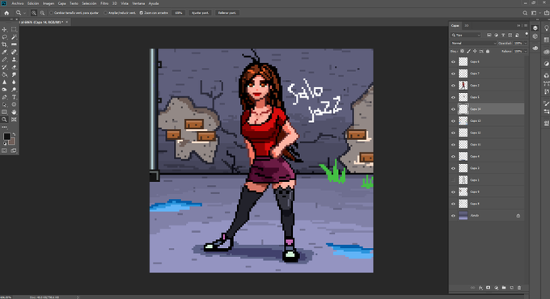This screenshot has width=550, height=299.
Task: Open the workspace switcher icon
Action: click(x=534, y=13)
